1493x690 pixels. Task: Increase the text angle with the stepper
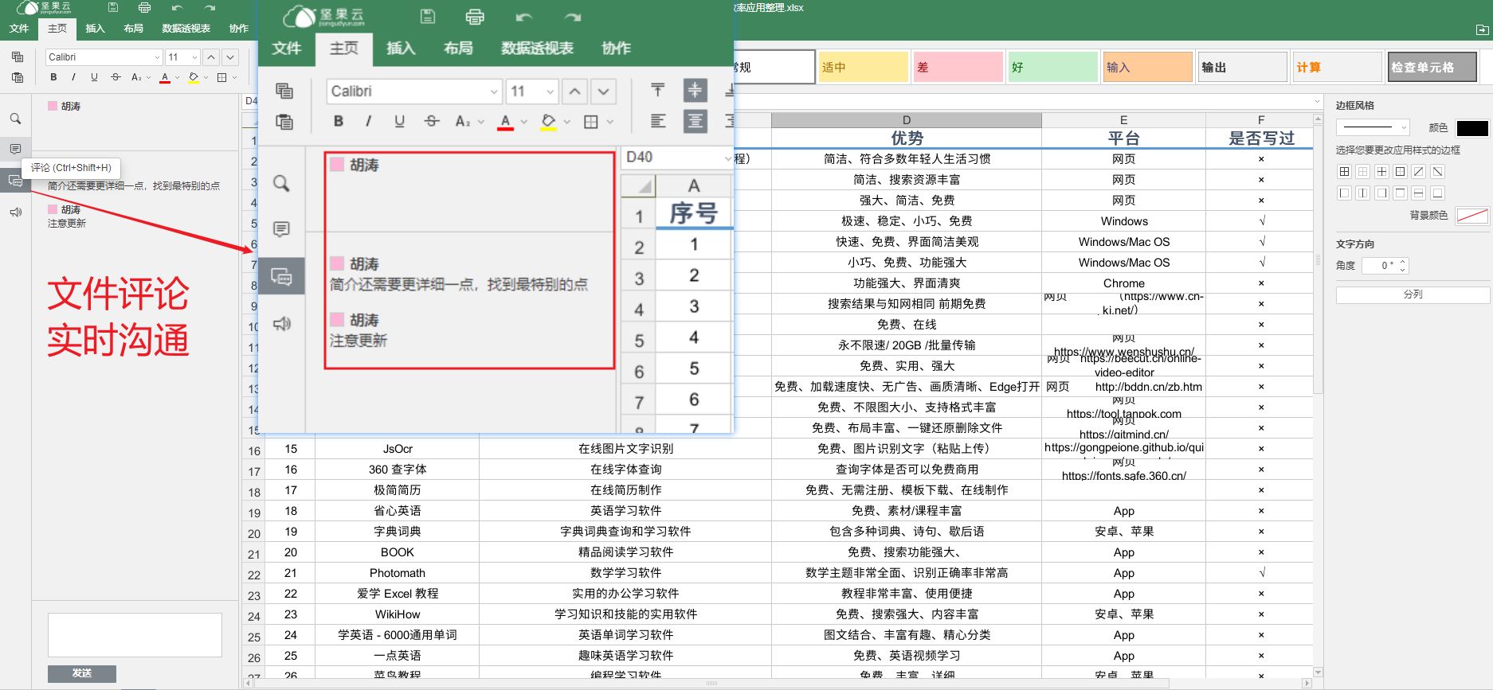(1403, 261)
